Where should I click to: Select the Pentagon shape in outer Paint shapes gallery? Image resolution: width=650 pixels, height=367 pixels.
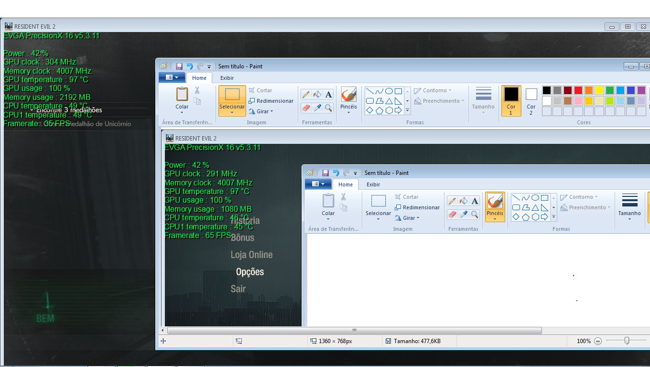[379, 110]
